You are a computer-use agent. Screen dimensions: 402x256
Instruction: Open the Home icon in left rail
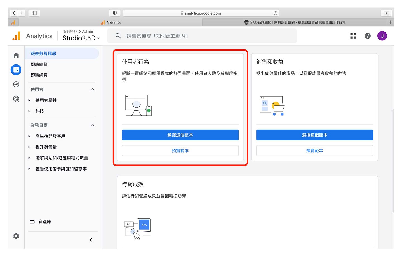click(16, 55)
